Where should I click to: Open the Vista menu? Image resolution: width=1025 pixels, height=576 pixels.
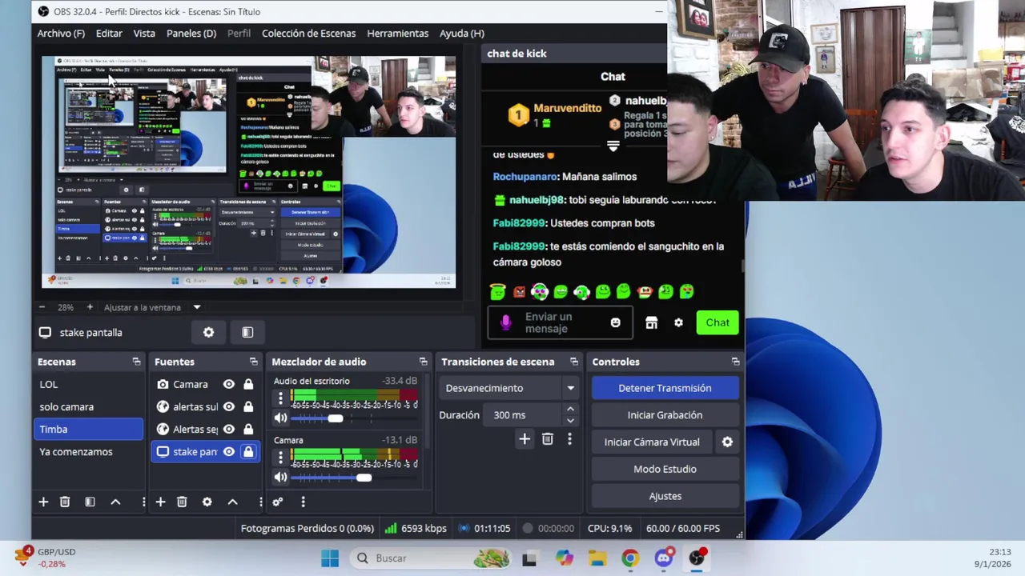144,33
